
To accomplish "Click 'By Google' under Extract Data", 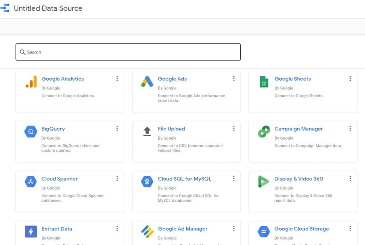I will click(x=51, y=238).
